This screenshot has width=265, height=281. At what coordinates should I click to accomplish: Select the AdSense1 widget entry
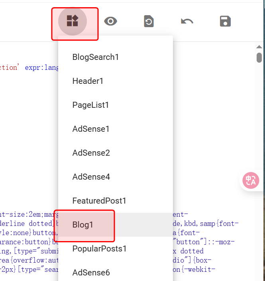tap(91, 129)
